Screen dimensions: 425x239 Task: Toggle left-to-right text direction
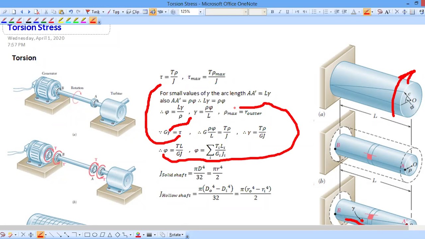coord(297,12)
